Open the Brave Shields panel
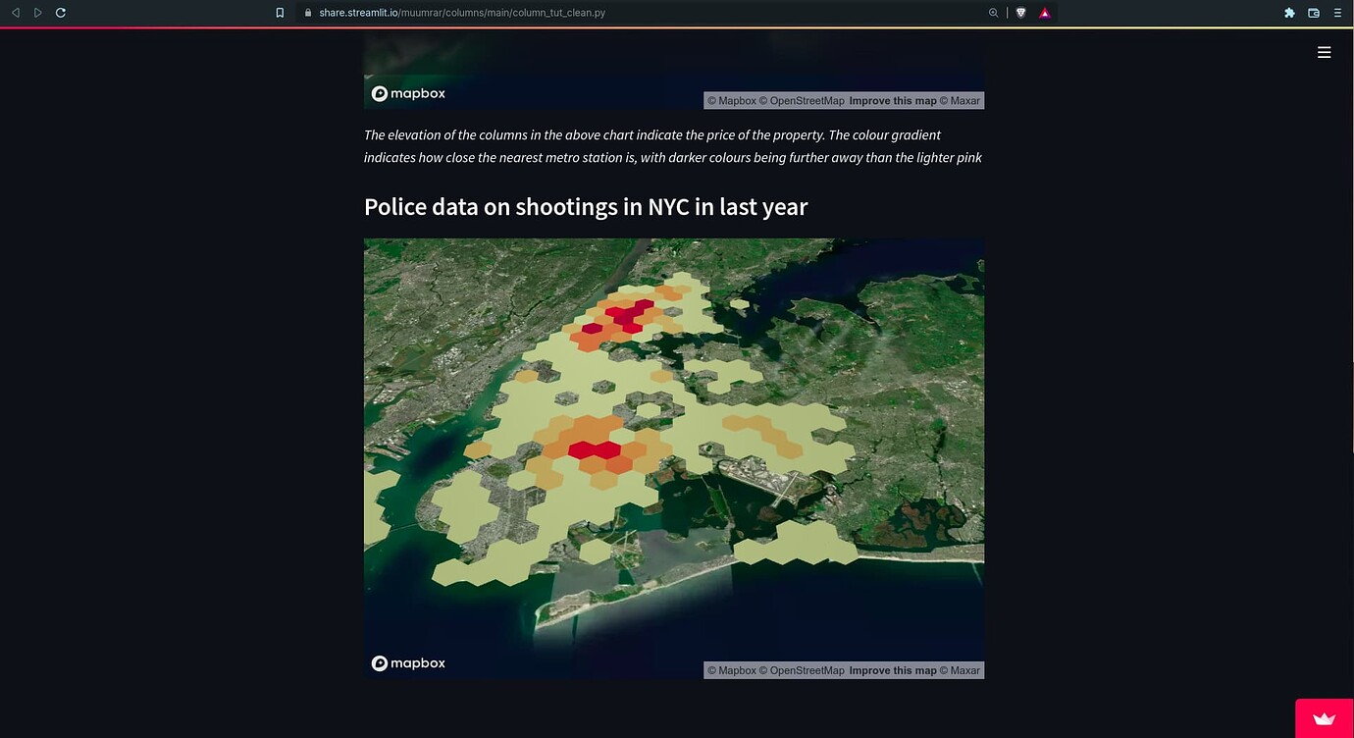The image size is (1354, 738). pos(1020,13)
